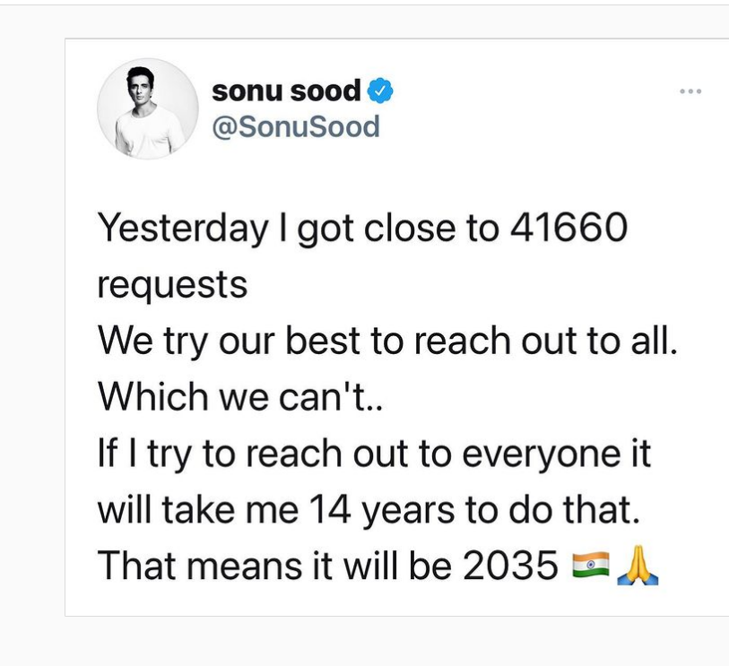Click the word "requests" in the tweet
Viewport: 729px width, 666px height.
[172, 285]
